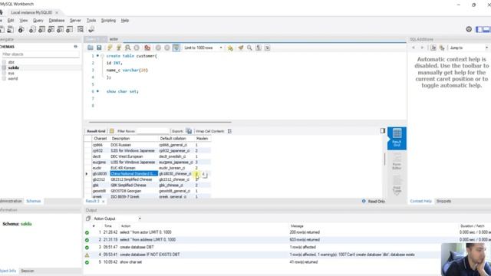Go back in SQL Additions help
The image size is (491, 276).
(x=414, y=48)
